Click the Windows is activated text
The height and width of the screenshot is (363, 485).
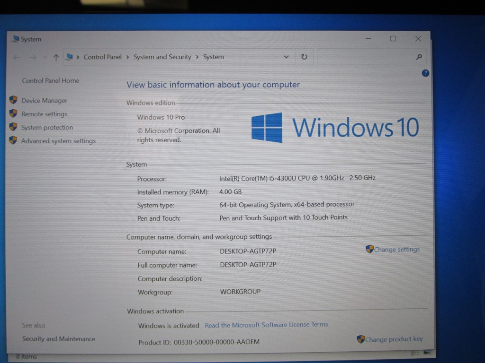point(169,326)
